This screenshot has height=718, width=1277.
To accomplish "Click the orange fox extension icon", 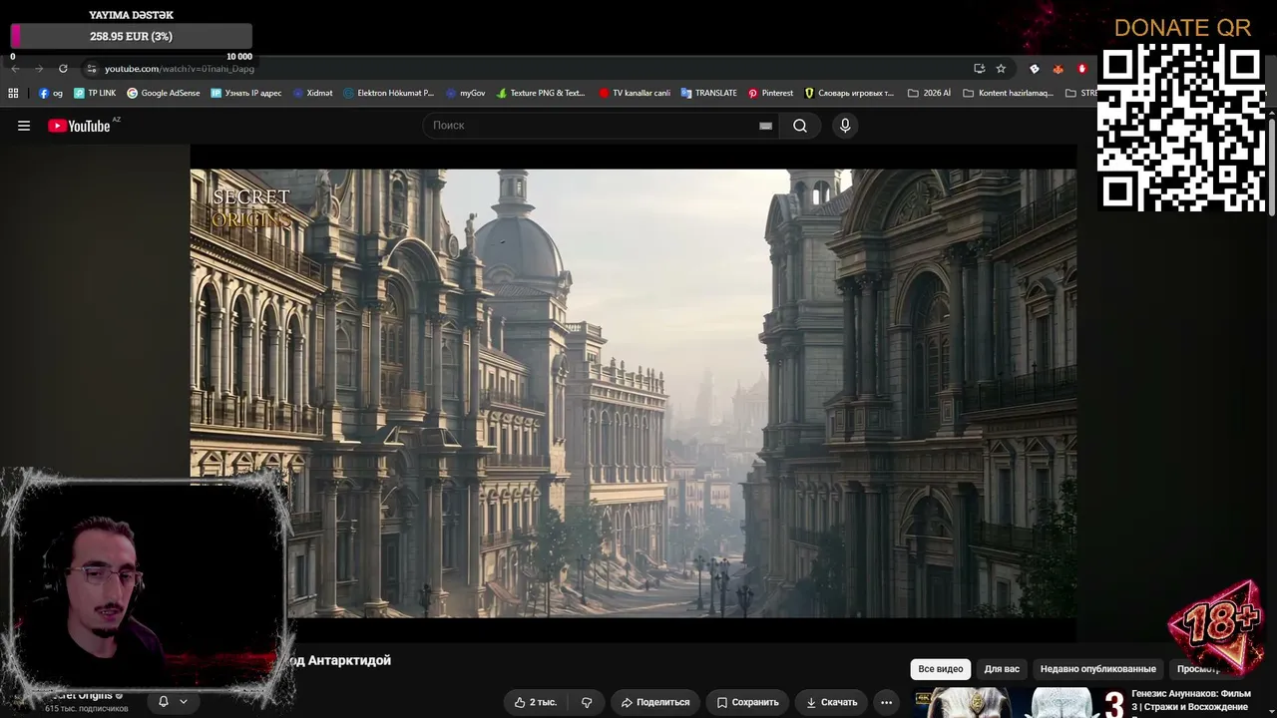I will 1058,69.
